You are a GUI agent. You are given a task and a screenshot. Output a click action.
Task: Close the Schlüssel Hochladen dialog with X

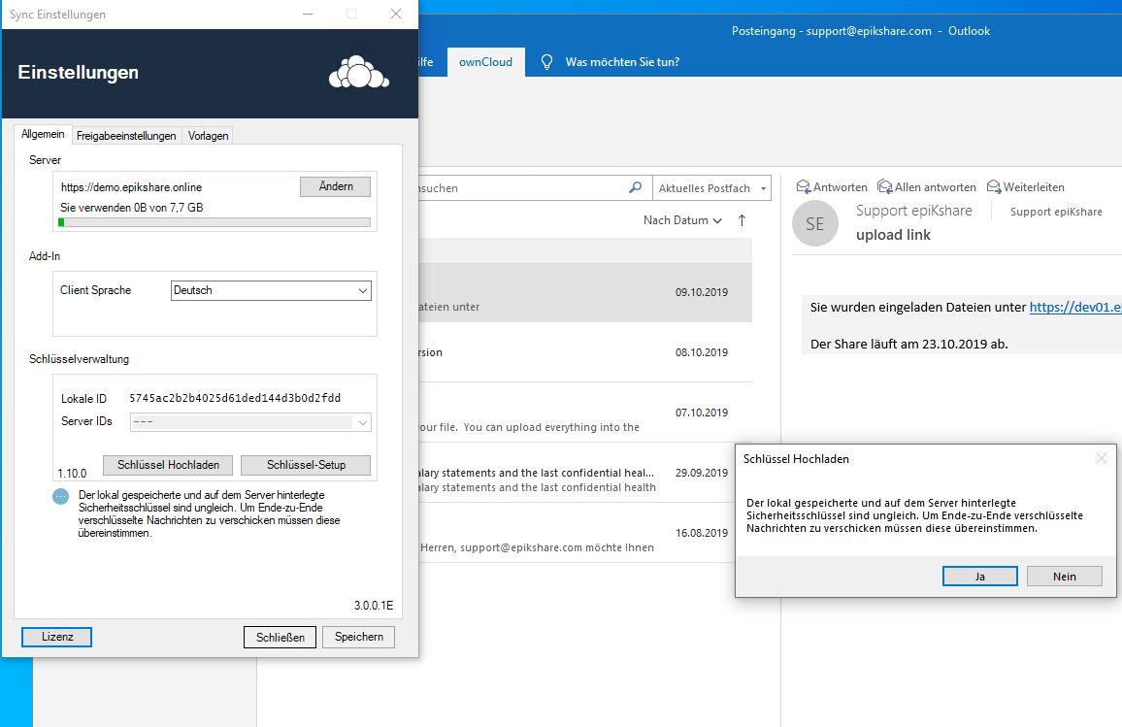(1102, 458)
